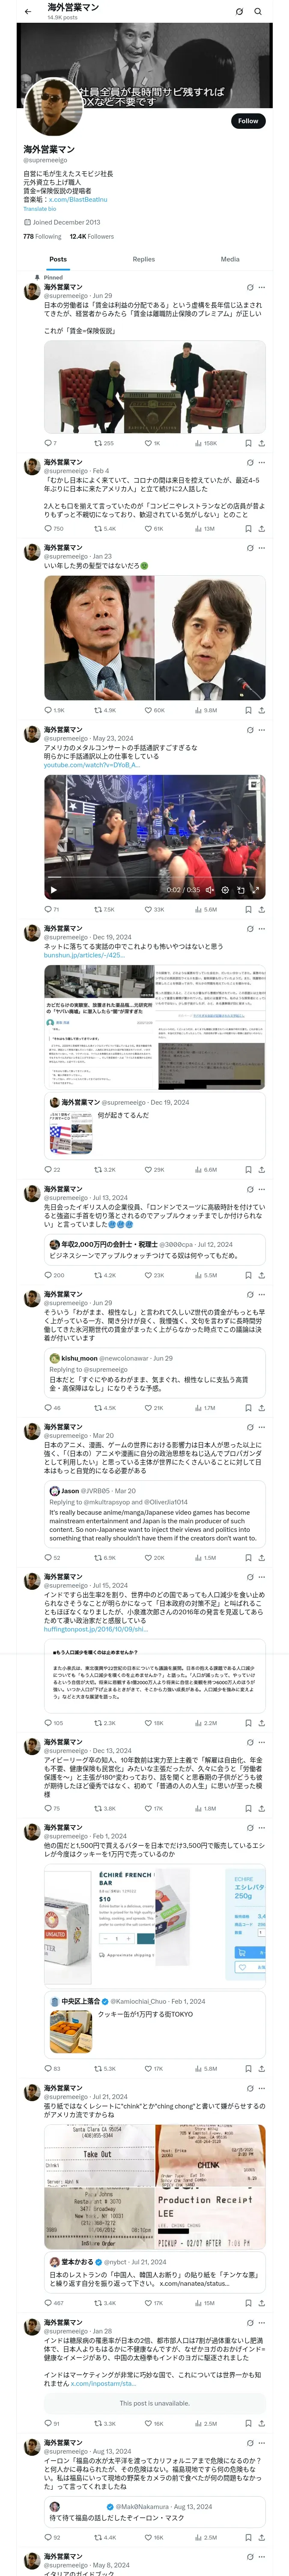Follow the 海外営業マン account
289x2576 pixels.
pyautogui.click(x=247, y=120)
